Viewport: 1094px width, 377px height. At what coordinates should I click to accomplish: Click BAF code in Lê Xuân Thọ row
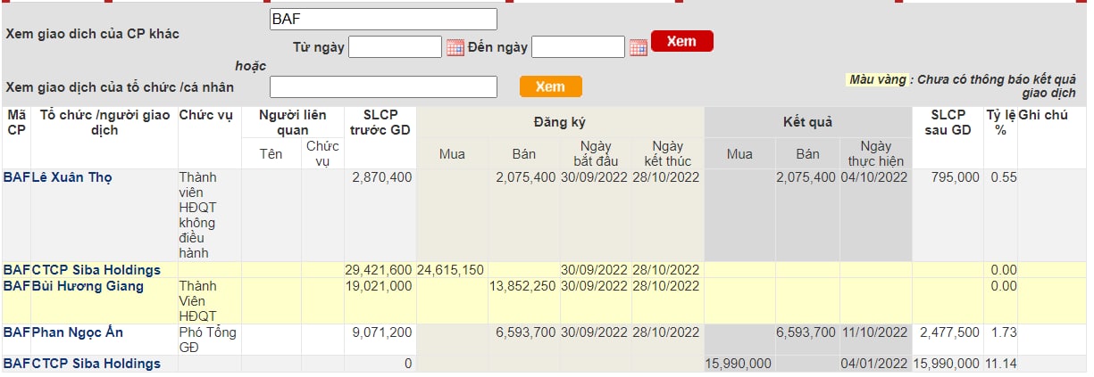[x=17, y=177]
